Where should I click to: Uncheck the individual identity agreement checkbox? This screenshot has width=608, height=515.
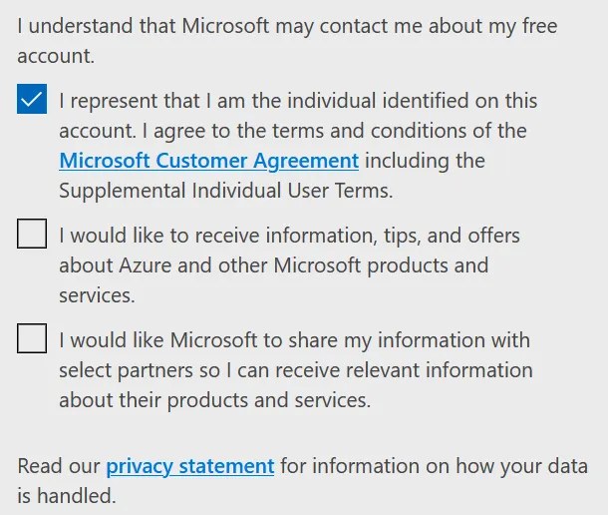click(32, 100)
